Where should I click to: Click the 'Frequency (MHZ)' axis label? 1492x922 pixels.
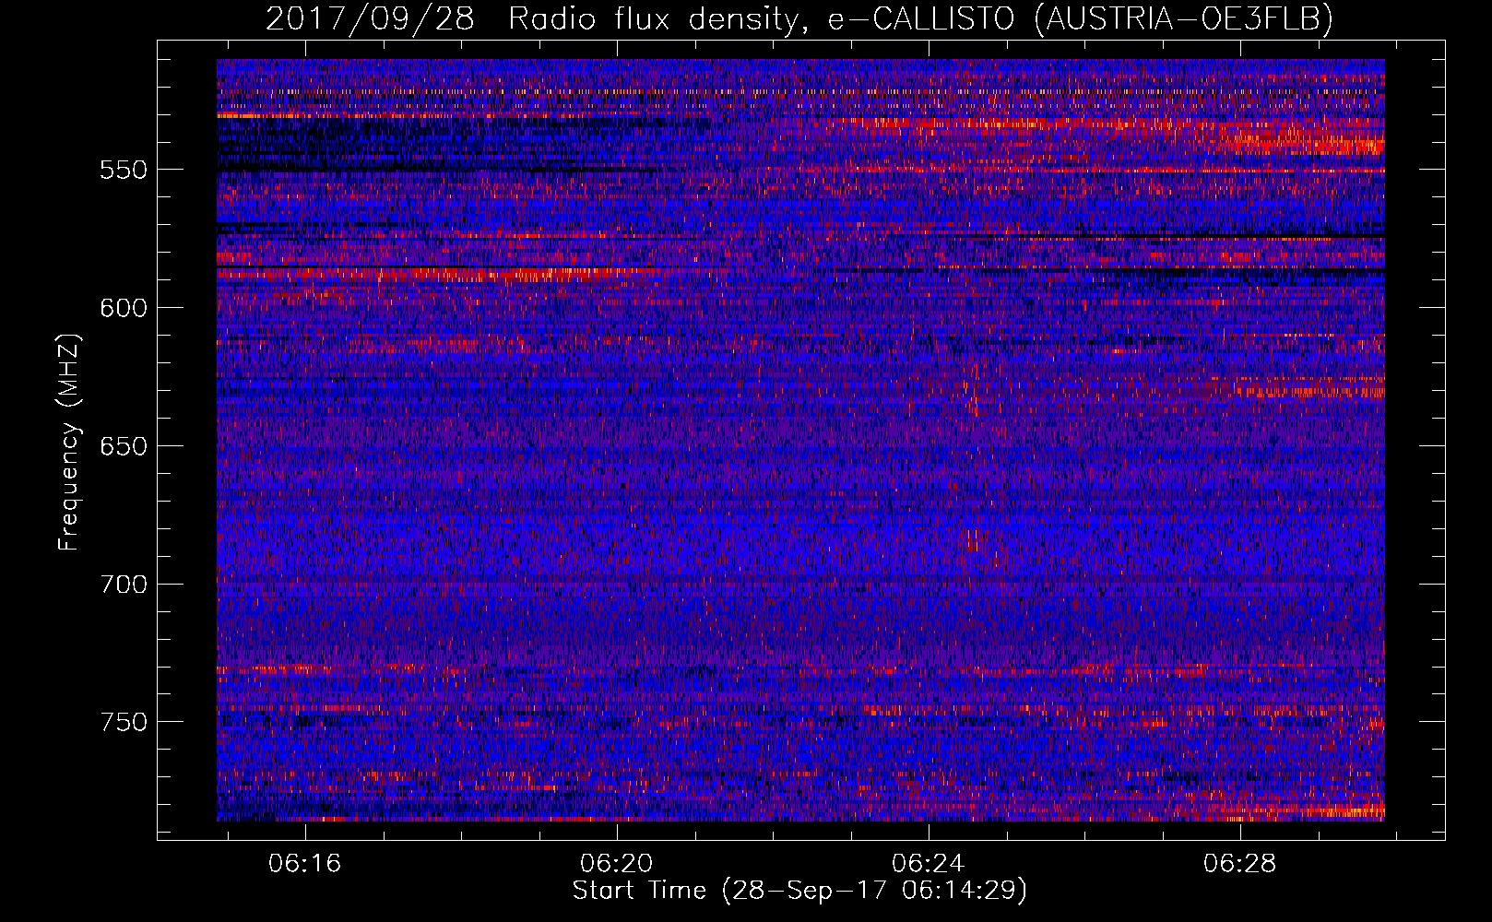click(69, 443)
